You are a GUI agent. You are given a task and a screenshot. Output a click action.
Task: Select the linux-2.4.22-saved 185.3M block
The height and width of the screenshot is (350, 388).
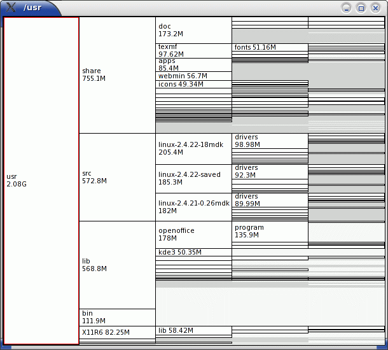point(194,179)
